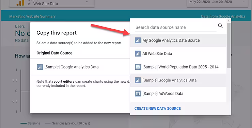Click the icon beside My Google Analytics Data Source
The image size is (252, 128).
pos(138,40)
